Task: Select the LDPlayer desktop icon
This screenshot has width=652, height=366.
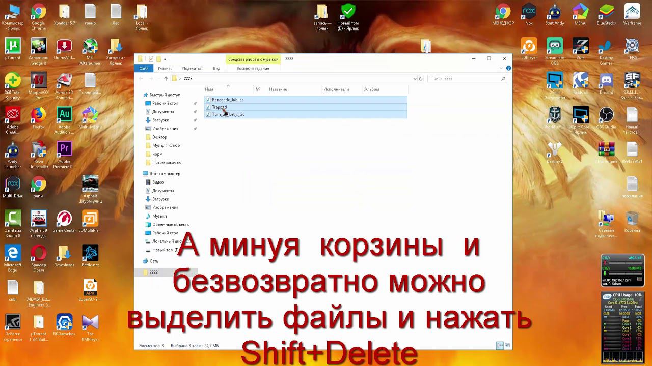Action: coord(529,49)
